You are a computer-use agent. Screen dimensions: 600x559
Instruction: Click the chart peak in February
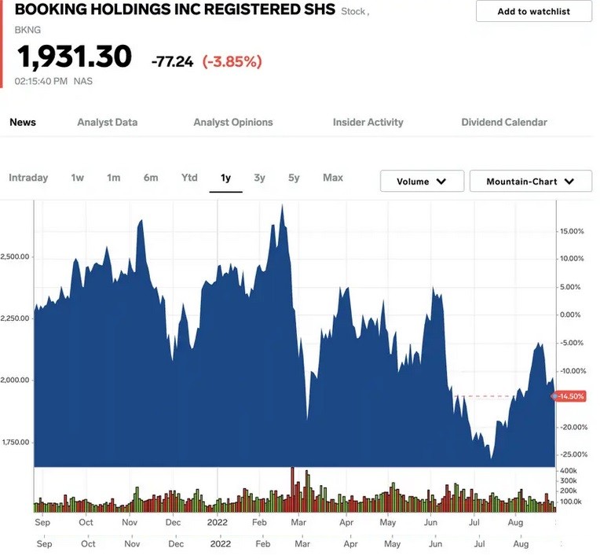coord(282,207)
